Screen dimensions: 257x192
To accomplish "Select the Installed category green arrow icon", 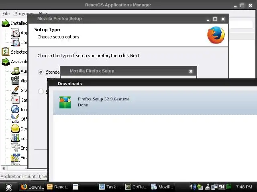I will tap(6, 23).
